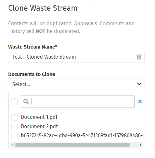This screenshot has height=158, width=155.
Task: Click the Waste Stream Name label
Action: (x=33, y=47)
